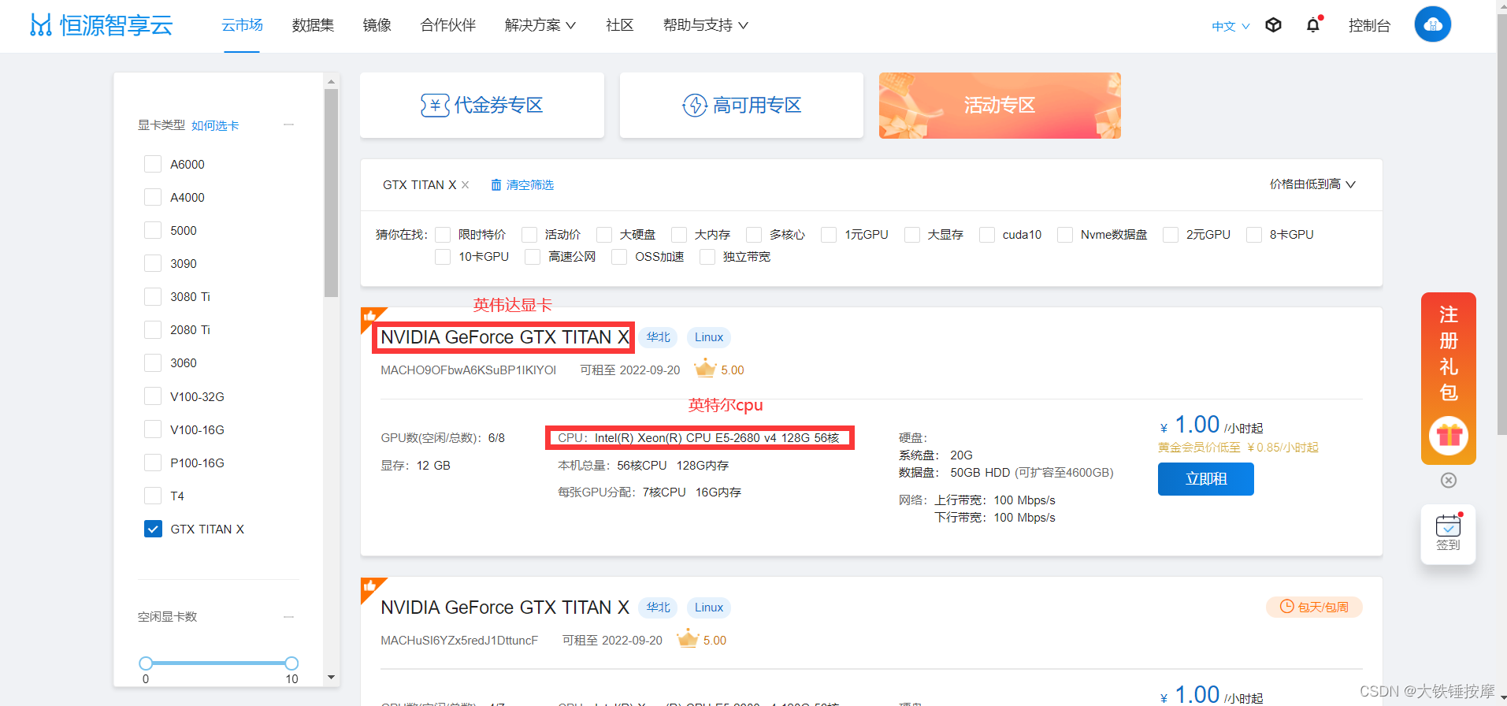Click the thumbs-up badge on second card
Screen dimensions: 1507x706
(369, 586)
